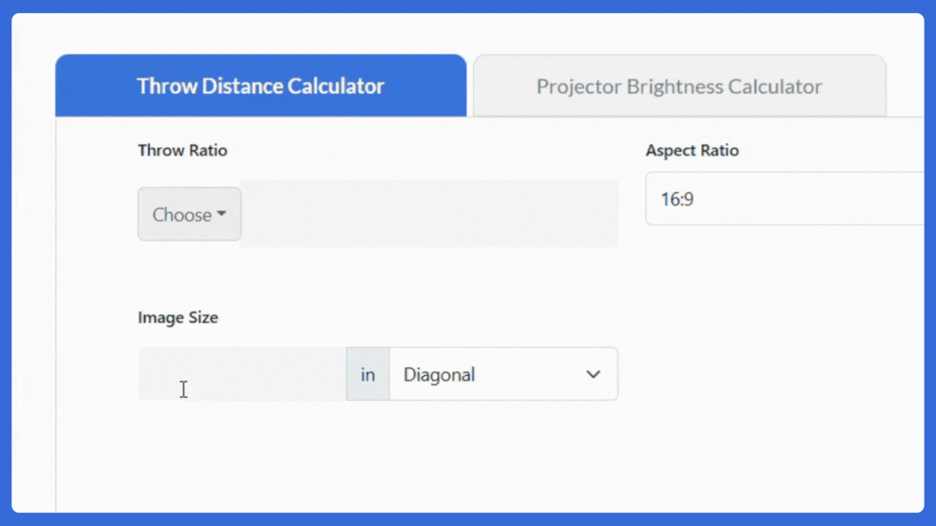Click the chevron on the Diagonal dropdown
Image resolution: width=936 pixels, height=526 pixels.
[x=591, y=374]
